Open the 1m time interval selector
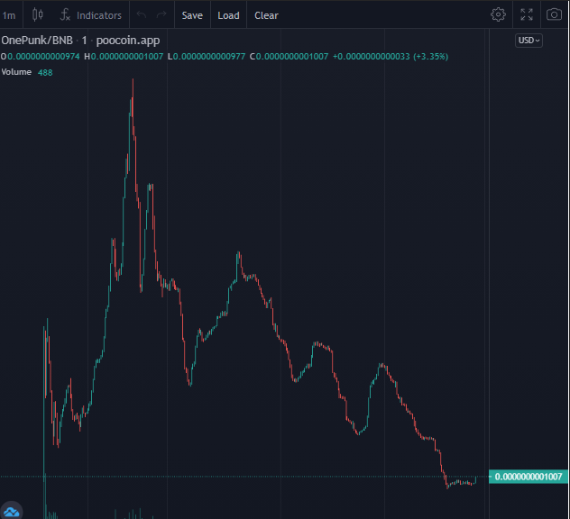This screenshot has width=570, height=519. 9,15
